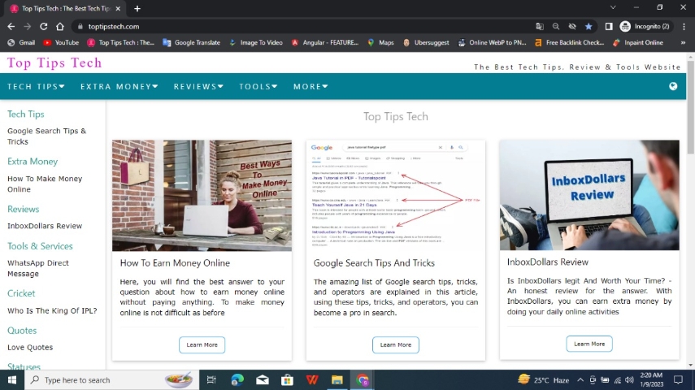695x390 pixels.
Task: Go to the browser home page icon
Action: (x=61, y=26)
